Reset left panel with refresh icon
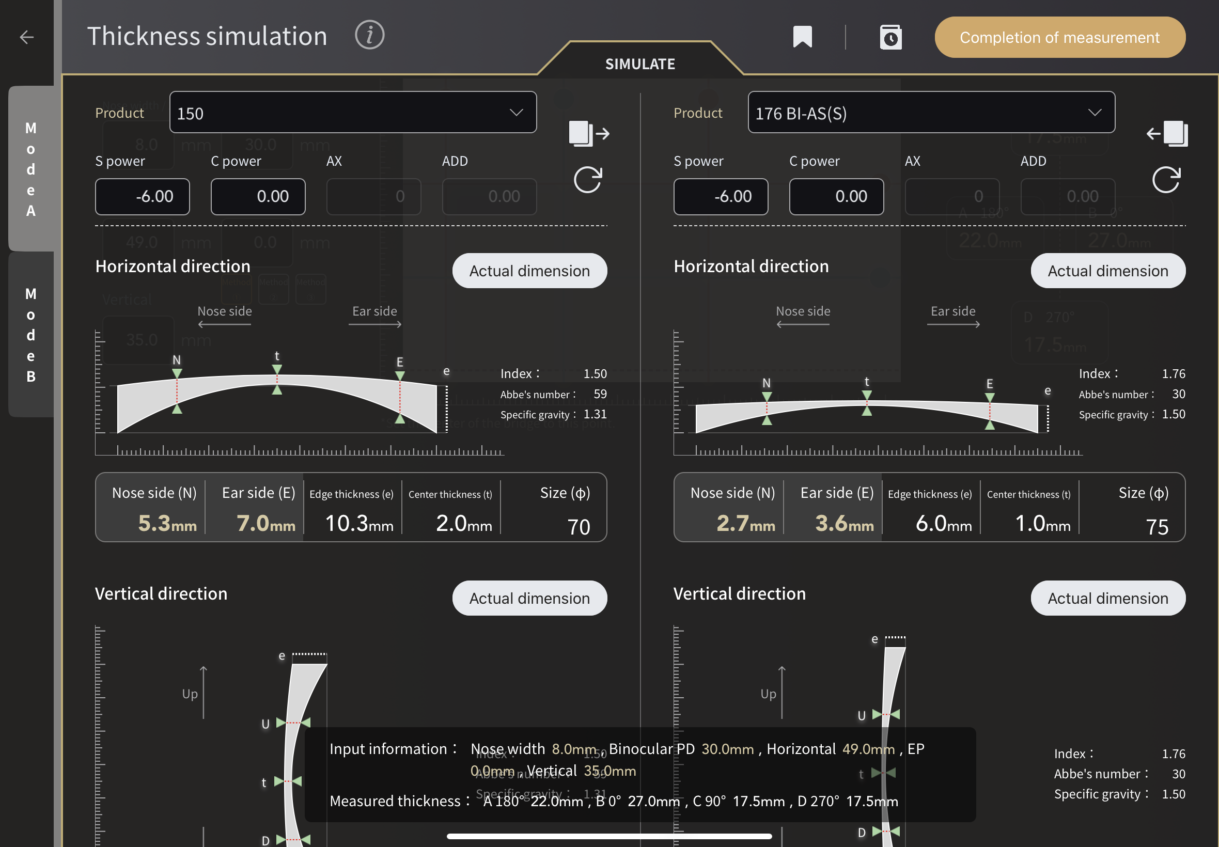 [588, 180]
